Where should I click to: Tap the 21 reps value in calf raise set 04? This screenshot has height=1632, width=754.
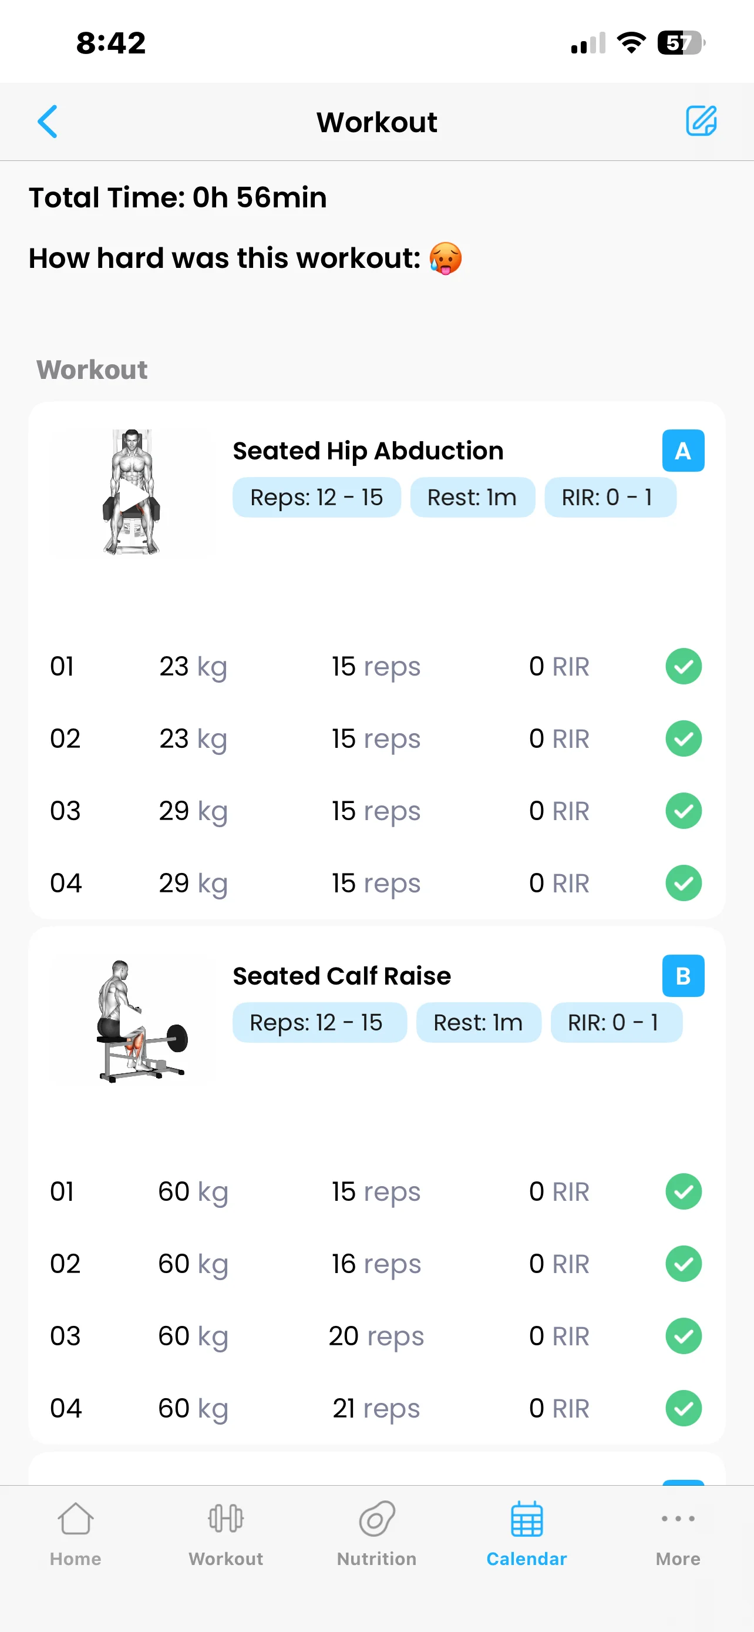[x=376, y=1408]
